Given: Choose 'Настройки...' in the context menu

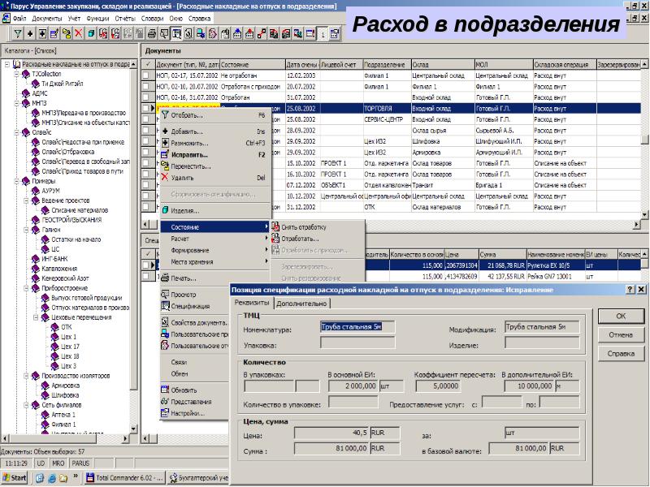Looking at the screenshot, I should point(186,413).
